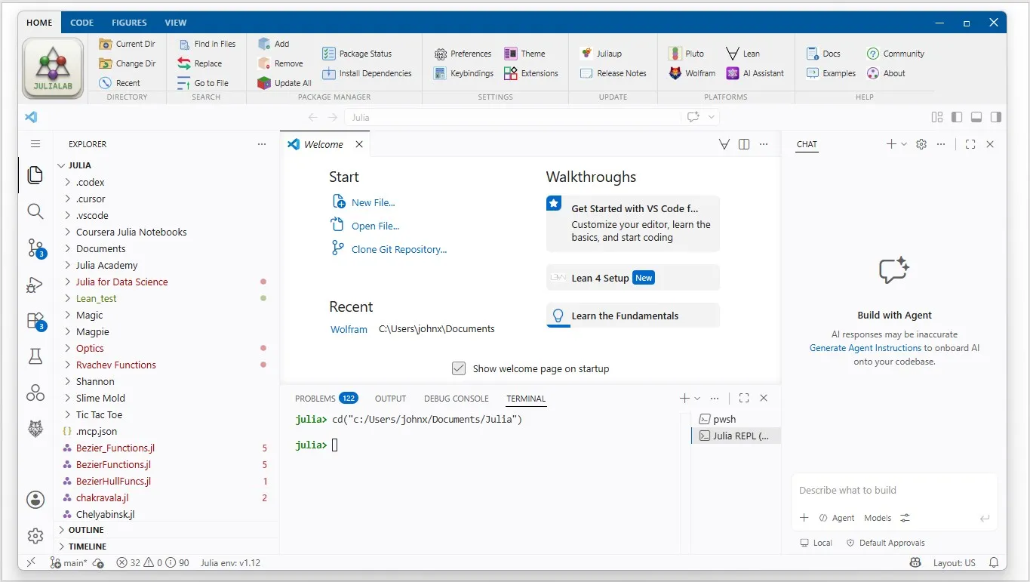Toggle the secondary side bar layout button
Image resolution: width=1030 pixels, height=582 pixels.
click(x=996, y=117)
